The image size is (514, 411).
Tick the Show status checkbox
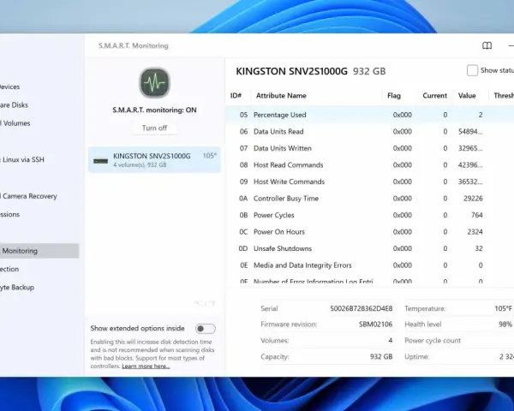(x=472, y=70)
